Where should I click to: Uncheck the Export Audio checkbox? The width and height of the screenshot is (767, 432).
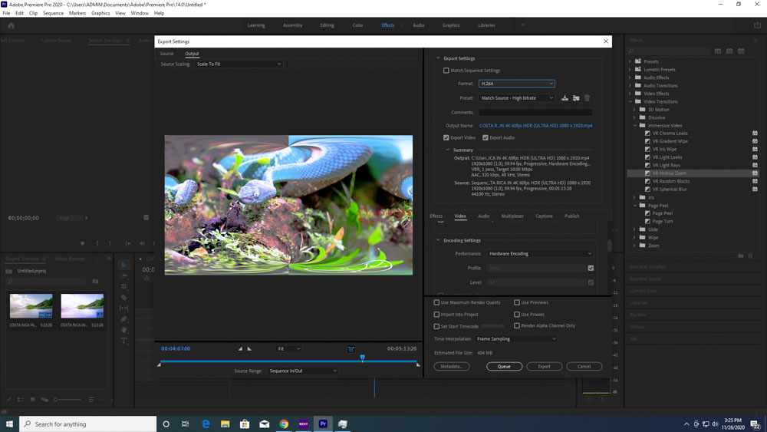(486, 138)
